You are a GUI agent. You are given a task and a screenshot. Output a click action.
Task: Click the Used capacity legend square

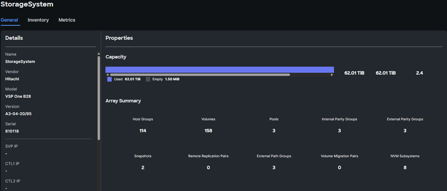click(109, 79)
